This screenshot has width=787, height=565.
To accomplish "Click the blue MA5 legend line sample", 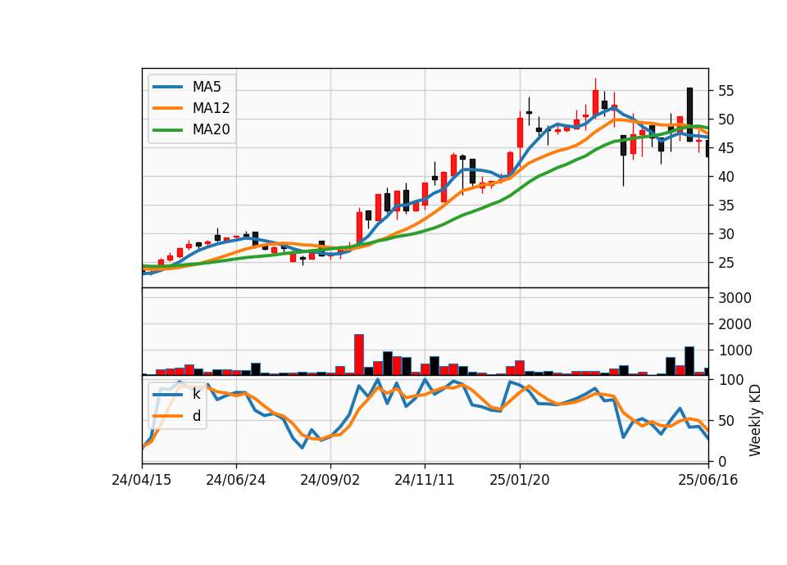I will (x=168, y=87).
